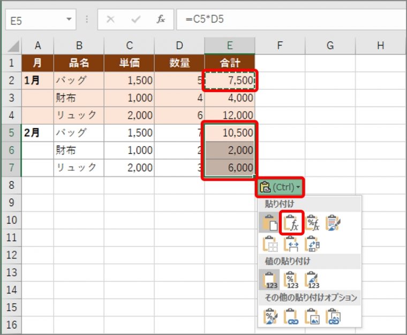This screenshot has width=407, height=335.
Task: Open the Paste Options (Ctrl) button
Action: [x=280, y=187]
